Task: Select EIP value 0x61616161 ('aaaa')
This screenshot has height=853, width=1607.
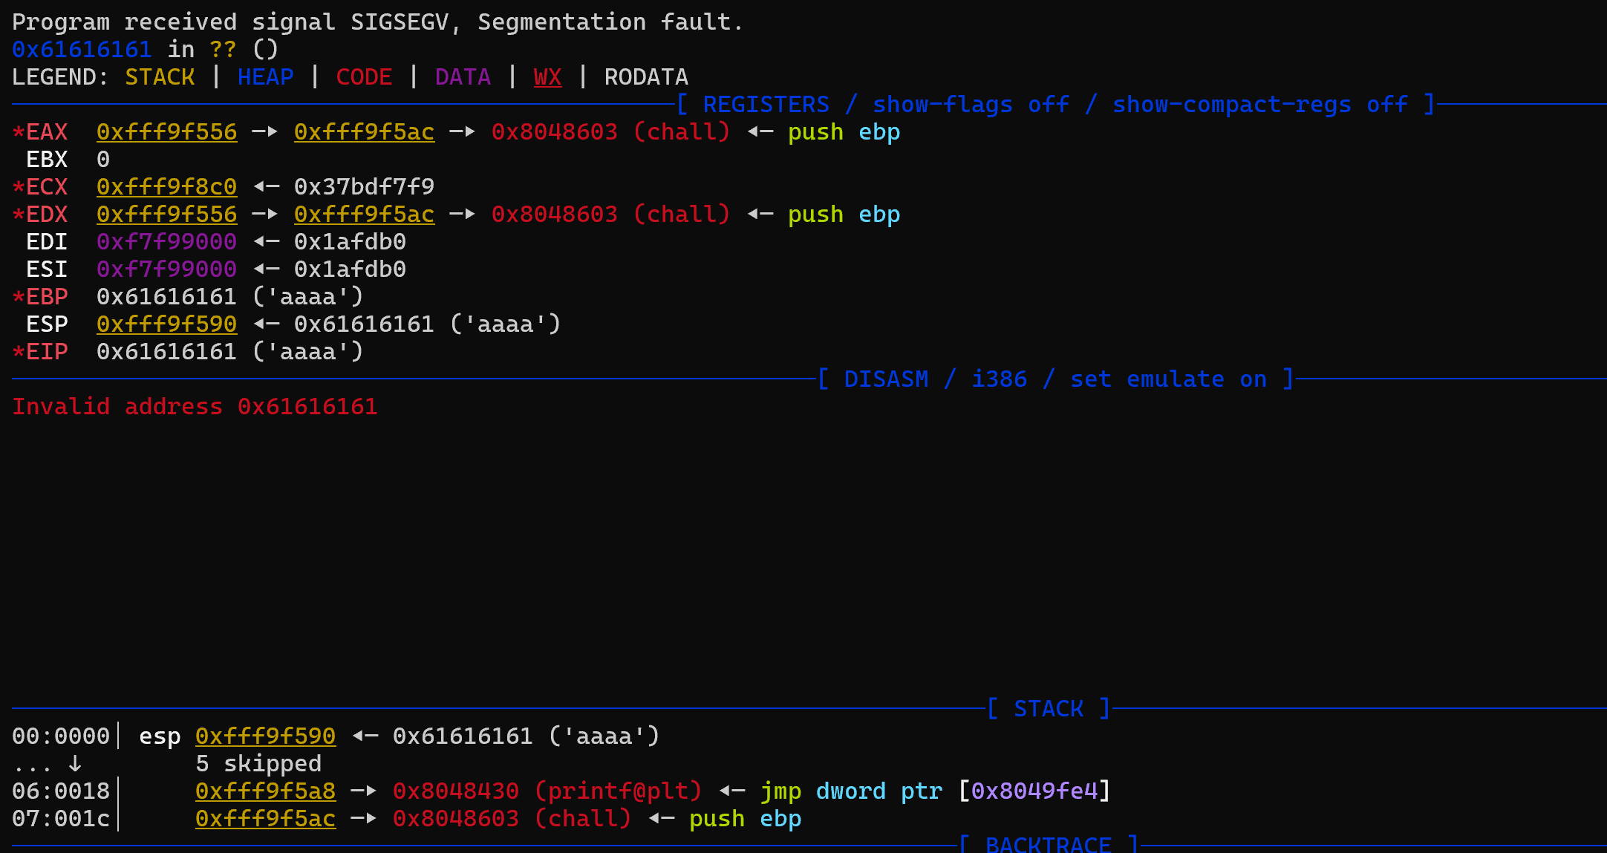Action: pos(230,352)
